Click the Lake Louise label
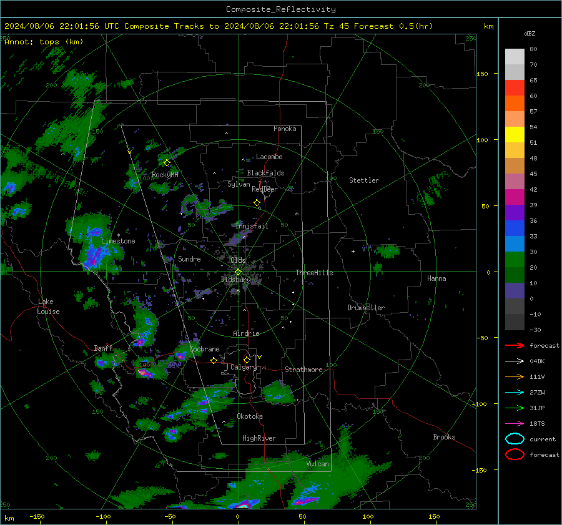562x525 pixels. pyautogui.click(x=48, y=307)
